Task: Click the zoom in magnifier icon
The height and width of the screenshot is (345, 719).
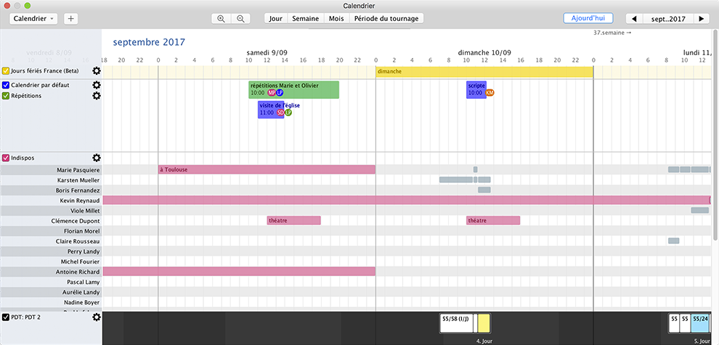Action: 221,19
